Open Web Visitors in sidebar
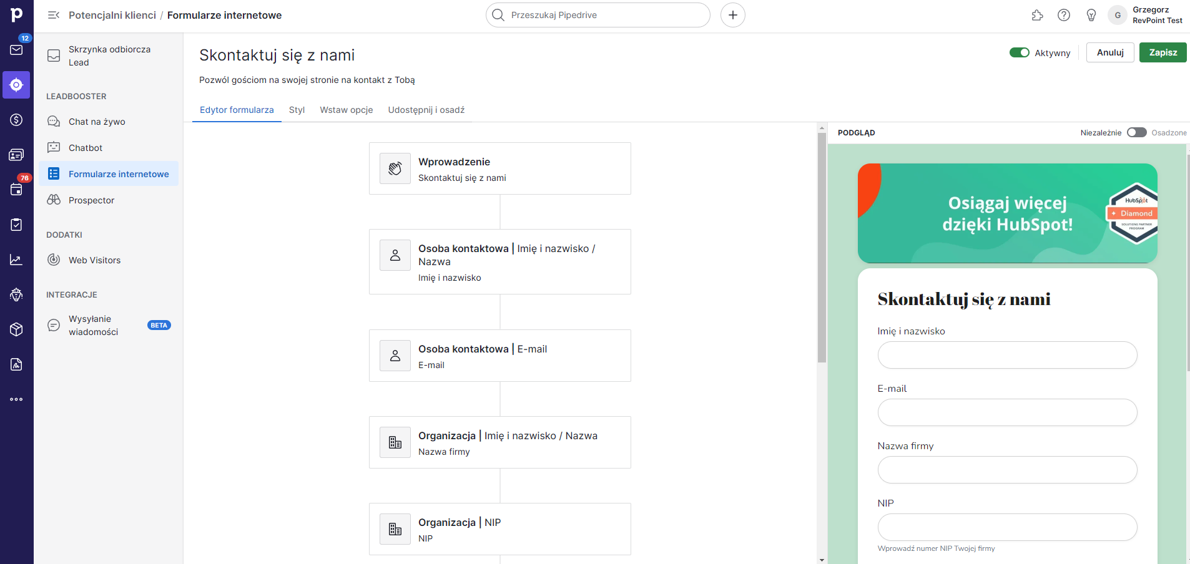This screenshot has height=564, width=1190. pos(109,260)
